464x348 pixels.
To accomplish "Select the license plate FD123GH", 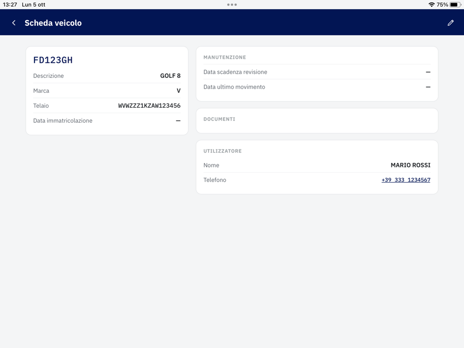I will pos(53,60).
